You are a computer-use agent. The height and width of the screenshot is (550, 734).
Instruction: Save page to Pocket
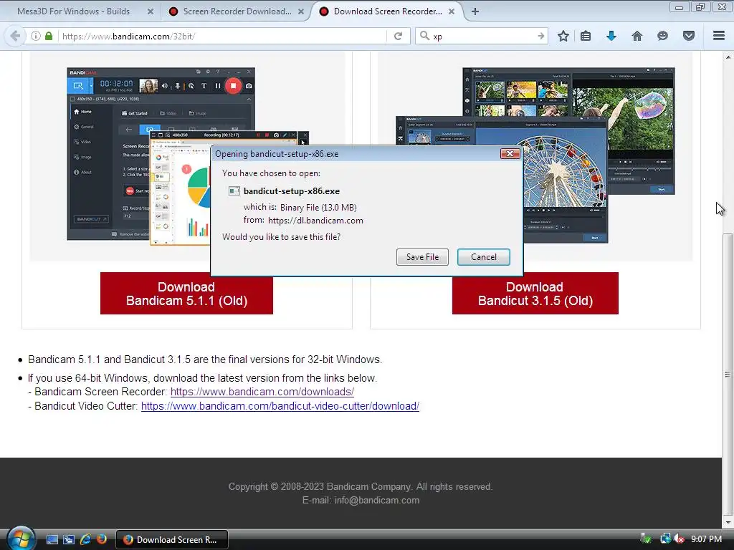click(689, 36)
